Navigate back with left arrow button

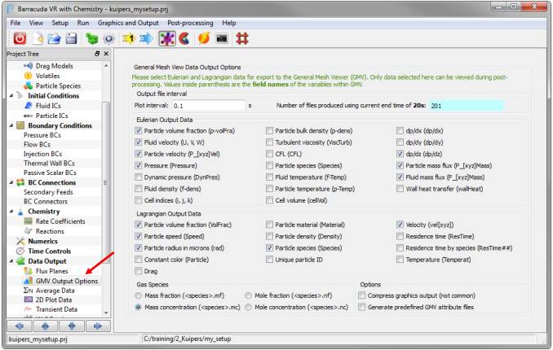point(20,326)
